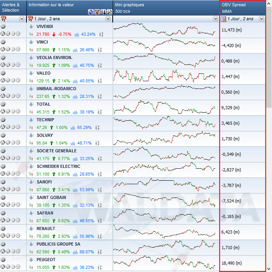272x272 pixels.
Task: Toggle alert B for VINCI
Action: 8,49
